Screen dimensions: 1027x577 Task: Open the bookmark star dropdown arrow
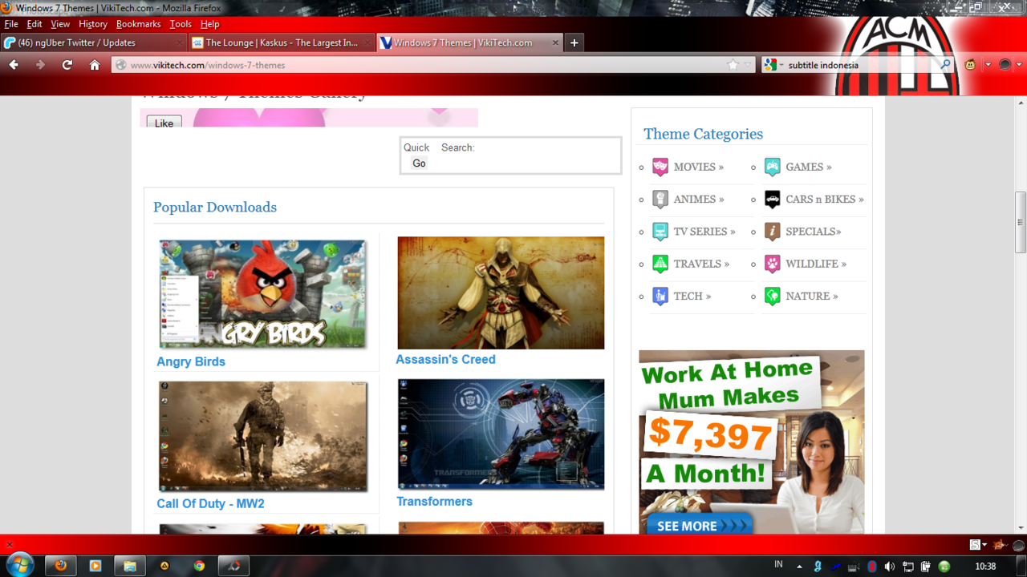(748, 65)
